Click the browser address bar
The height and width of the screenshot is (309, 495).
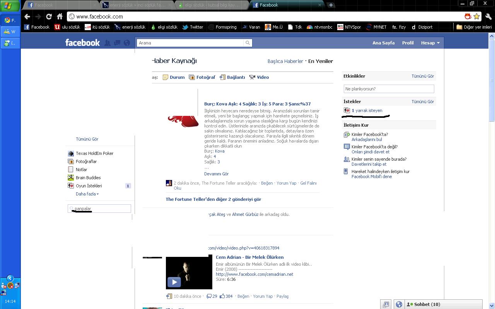(x=265, y=17)
